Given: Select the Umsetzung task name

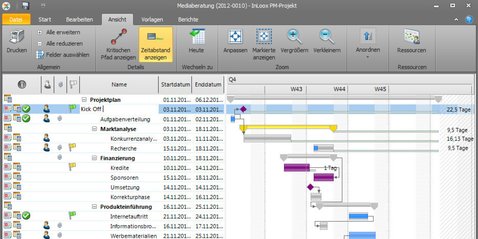Looking at the screenshot, I should [x=125, y=187].
